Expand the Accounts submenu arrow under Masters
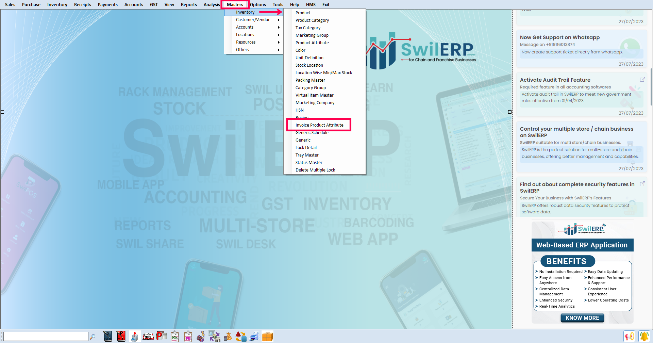The height and width of the screenshot is (343, 653). [279, 27]
